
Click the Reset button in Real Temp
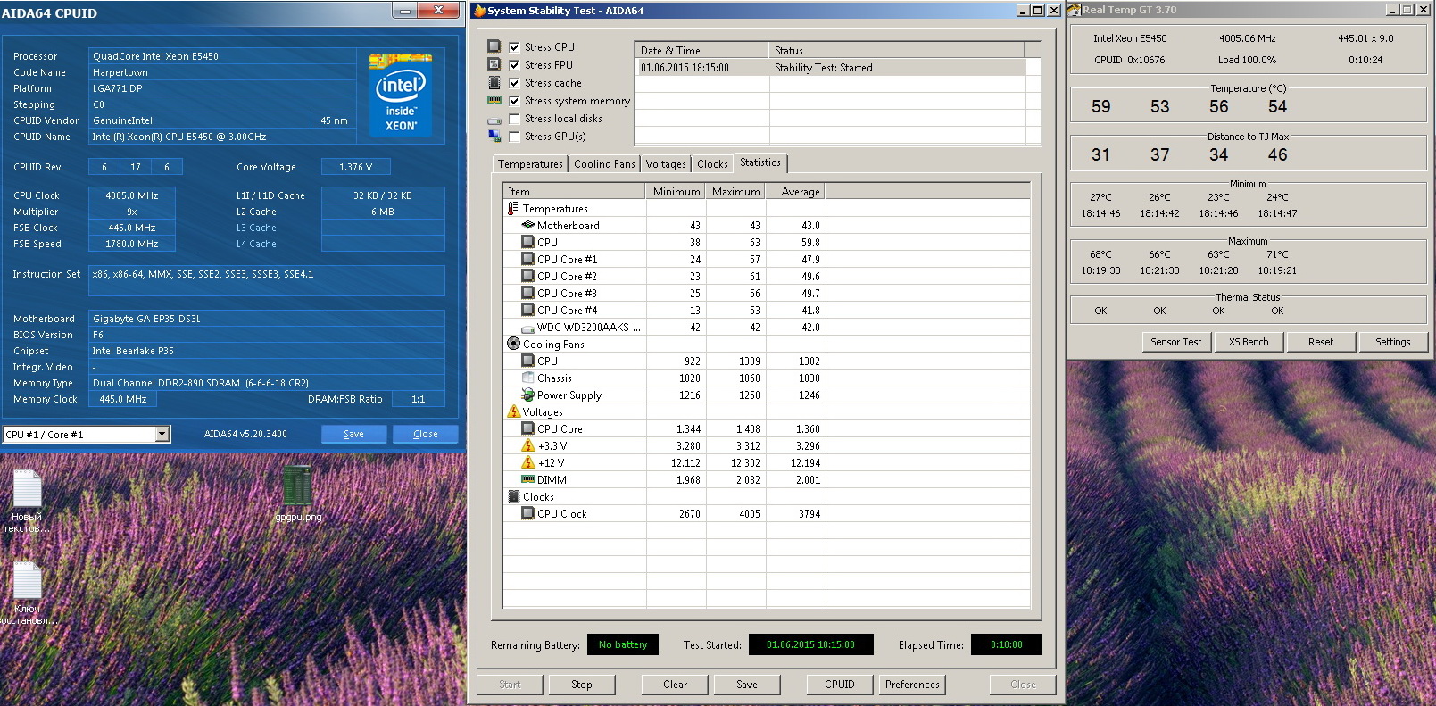click(1321, 342)
